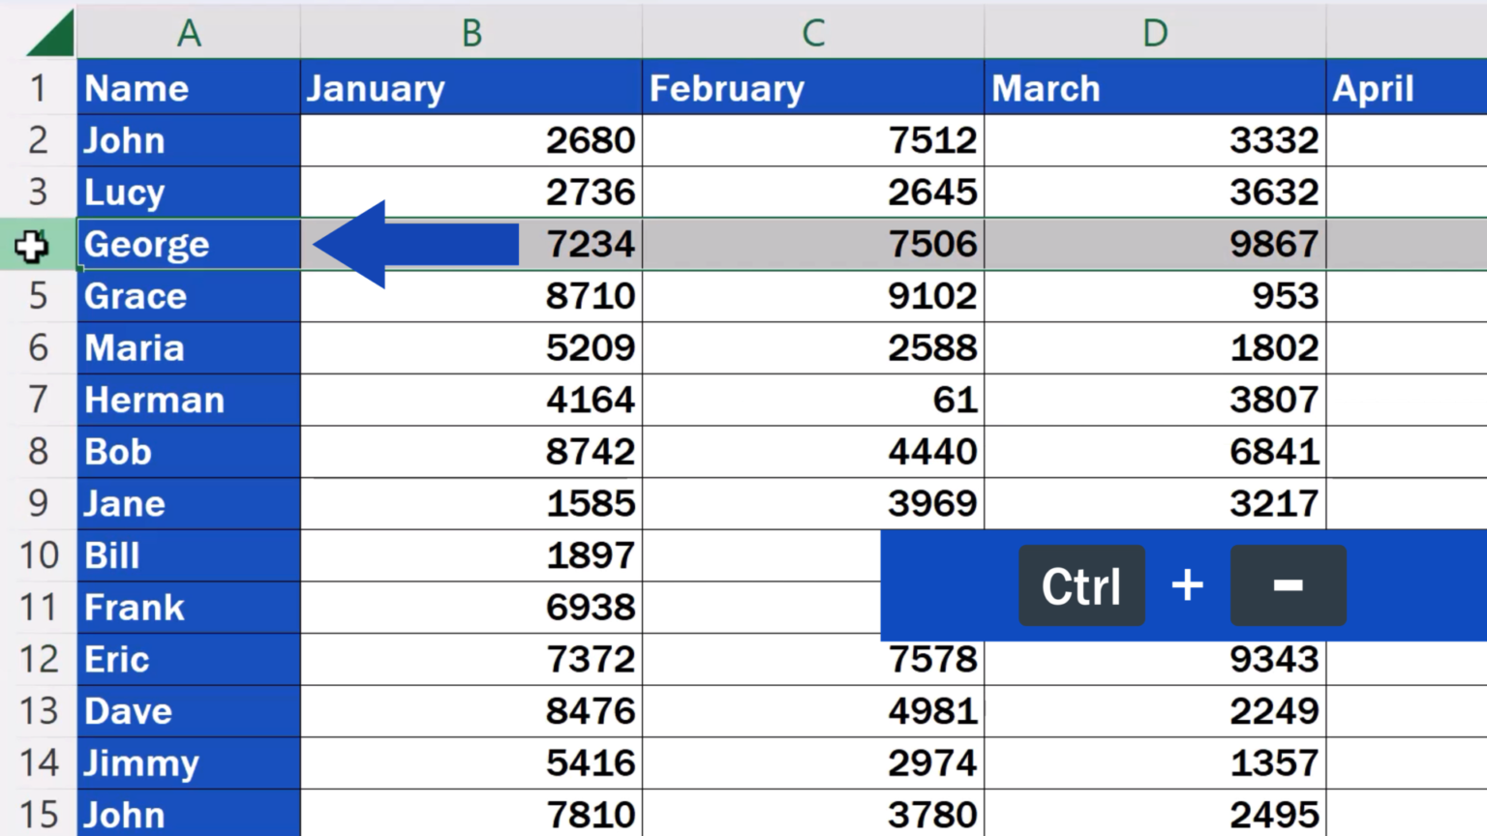The height and width of the screenshot is (836, 1487).
Task: Select the cell containing 953
Action: click(x=1155, y=296)
